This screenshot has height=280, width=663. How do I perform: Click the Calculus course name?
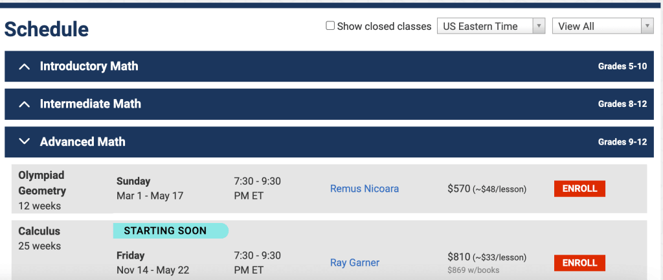click(x=39, y=231)
